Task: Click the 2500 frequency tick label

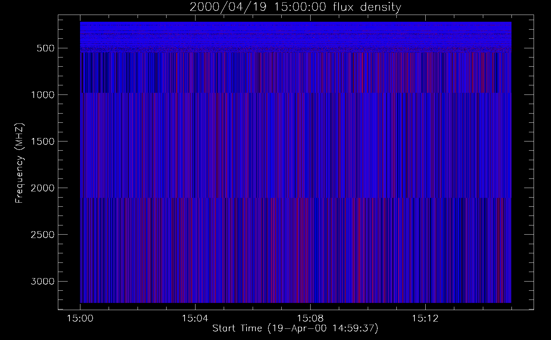Action: (x=43, y=235)
